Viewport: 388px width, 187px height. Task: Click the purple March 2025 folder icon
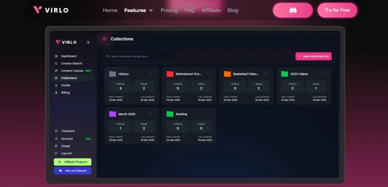113,114
